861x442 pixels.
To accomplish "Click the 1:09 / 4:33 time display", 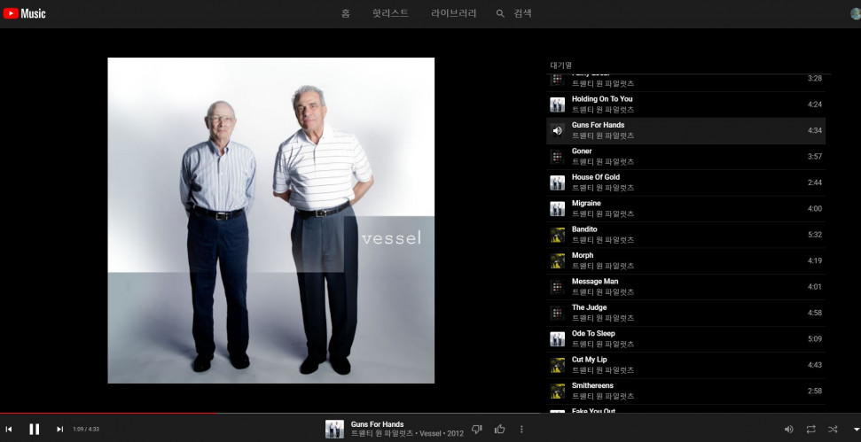I will [x=86, y=430].
